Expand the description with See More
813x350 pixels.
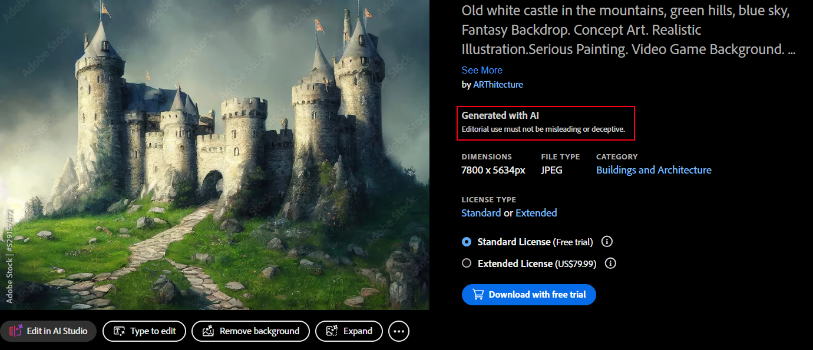click(x=482, y=70)
